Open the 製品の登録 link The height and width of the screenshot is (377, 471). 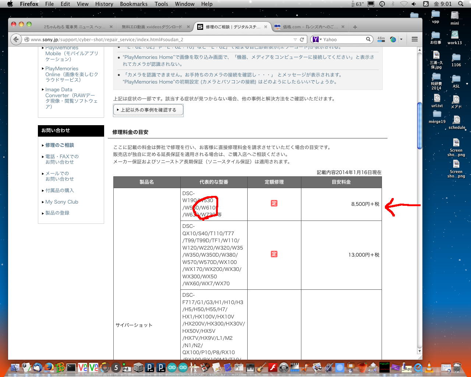[57, 213]
